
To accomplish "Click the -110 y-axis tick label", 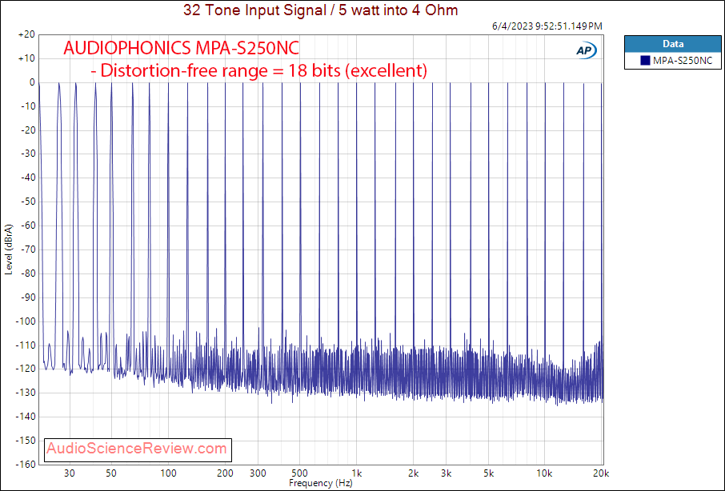I will [x=26, y=345].
